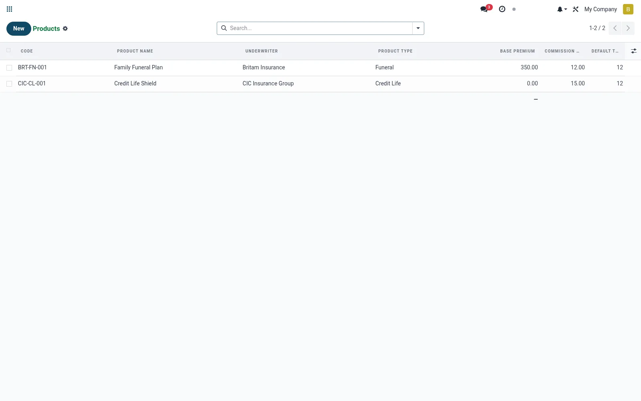Sort by Base Premium column header
641x401 pixels.
pyautogui.click(x=517, y=51)
